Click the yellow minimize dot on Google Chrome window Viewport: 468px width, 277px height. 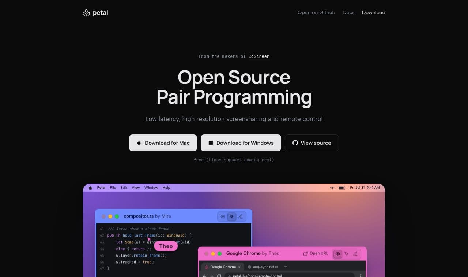click(x=213, y=254)
